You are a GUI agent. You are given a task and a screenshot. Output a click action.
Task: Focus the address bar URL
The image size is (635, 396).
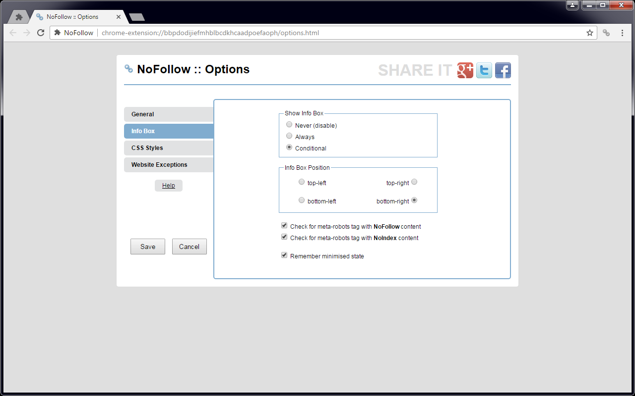[210, 33]
